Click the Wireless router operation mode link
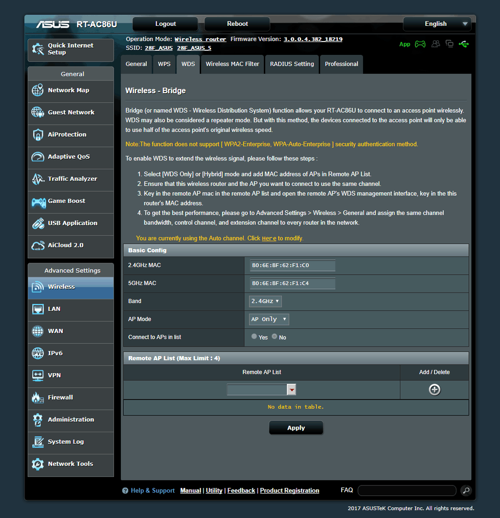This screenshot has width=500, height=518. point(200,39)
